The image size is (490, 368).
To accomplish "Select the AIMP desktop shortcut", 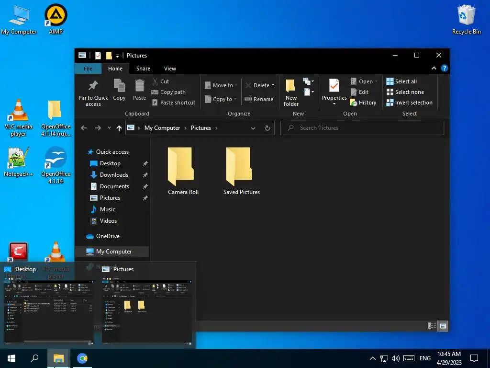I will (x=56, y=19).
